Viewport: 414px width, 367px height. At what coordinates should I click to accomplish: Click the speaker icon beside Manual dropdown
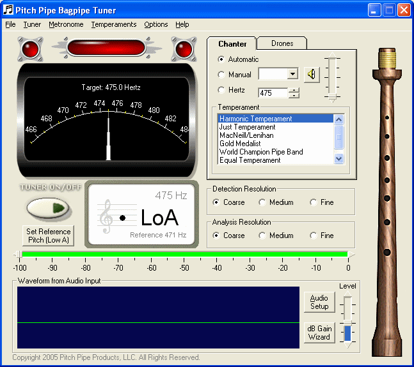312,75
